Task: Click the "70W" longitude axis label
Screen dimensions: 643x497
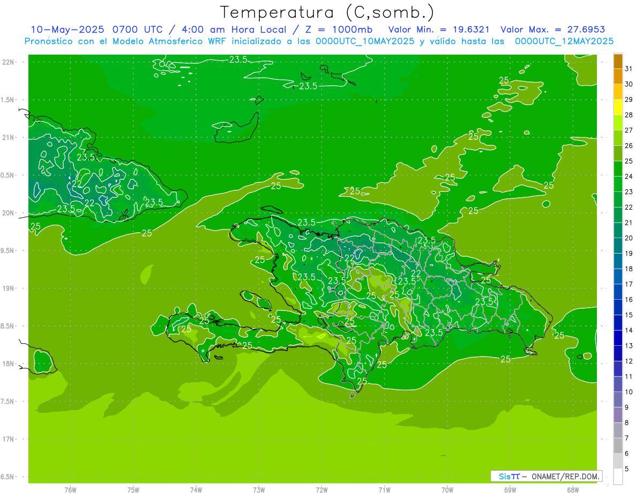Action: tap(447, 490)
